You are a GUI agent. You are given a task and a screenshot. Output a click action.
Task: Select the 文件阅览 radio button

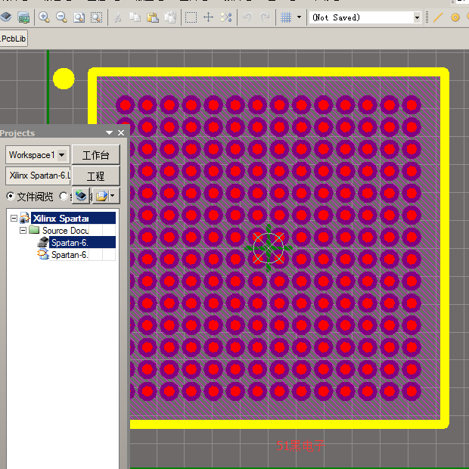(11, 196)
